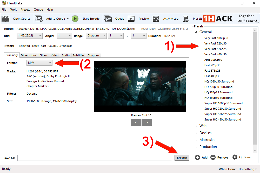Click the Remove preset minus icon

click(213, 157)
